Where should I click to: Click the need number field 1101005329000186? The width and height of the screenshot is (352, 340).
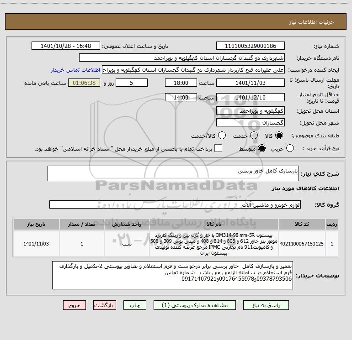251,46
